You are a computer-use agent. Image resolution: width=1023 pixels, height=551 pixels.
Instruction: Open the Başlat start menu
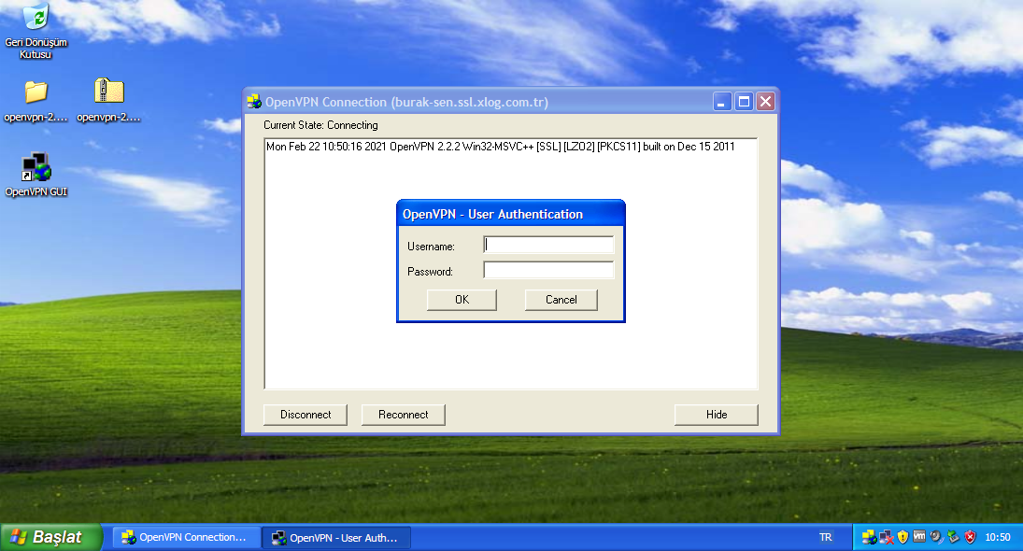point(50,537)
